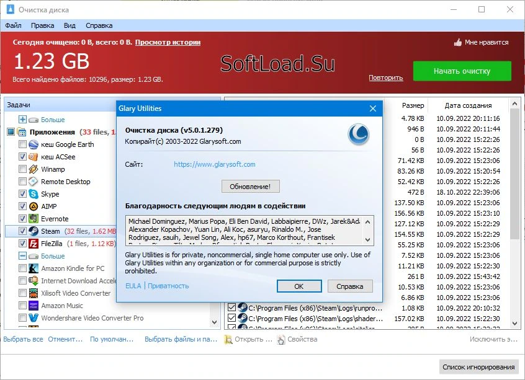This screenshot has width=525, height=380.
Task: Click the tasks list scroll-down arrow
Action: tap(215, 322)
